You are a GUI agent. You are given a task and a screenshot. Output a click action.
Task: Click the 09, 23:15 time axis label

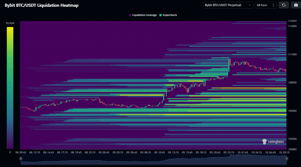click(x=229, y=152)
